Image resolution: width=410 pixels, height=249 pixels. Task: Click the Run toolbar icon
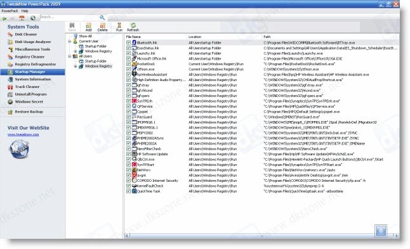tap(119, 27)
